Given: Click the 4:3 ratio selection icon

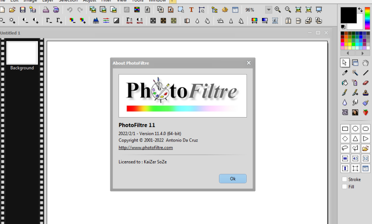Looking at the screenshot, I should tap(355, 158).
